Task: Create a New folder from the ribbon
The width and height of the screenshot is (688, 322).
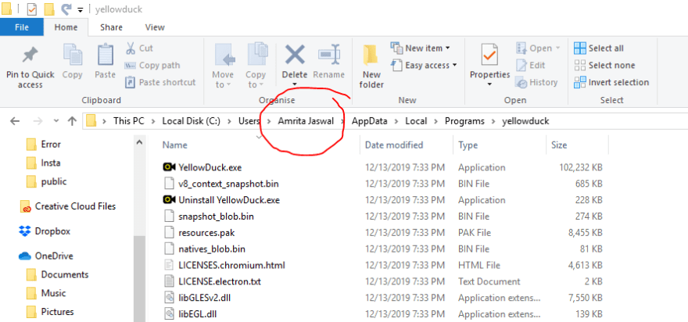Action: pos(371,66)
